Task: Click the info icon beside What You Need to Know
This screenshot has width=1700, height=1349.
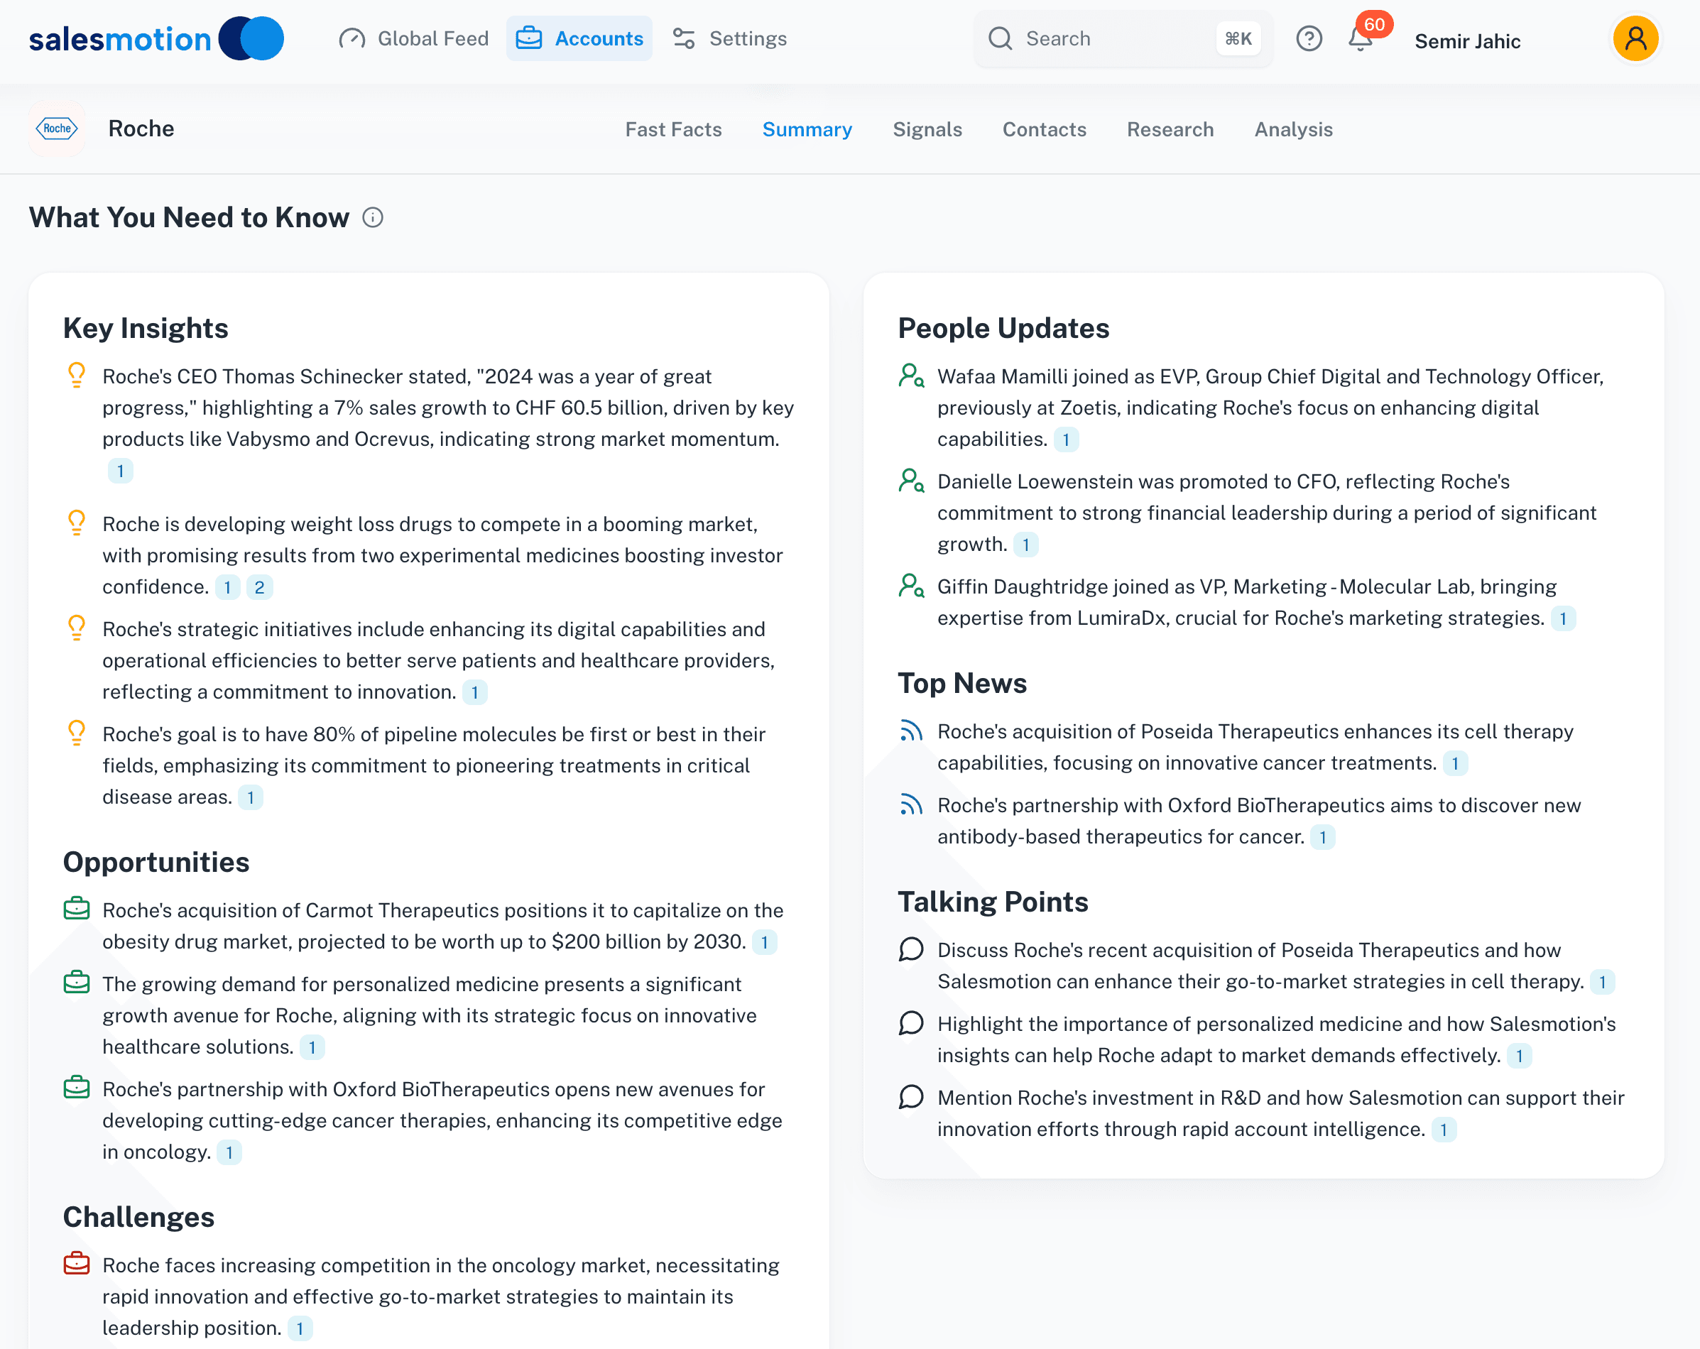Action: (x=371, y=217)
